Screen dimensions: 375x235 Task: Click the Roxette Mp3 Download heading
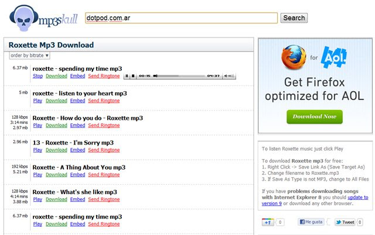pos(51,45)
